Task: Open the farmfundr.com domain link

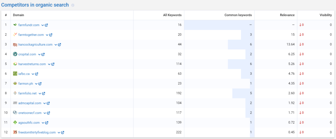Action: [29, 25]
